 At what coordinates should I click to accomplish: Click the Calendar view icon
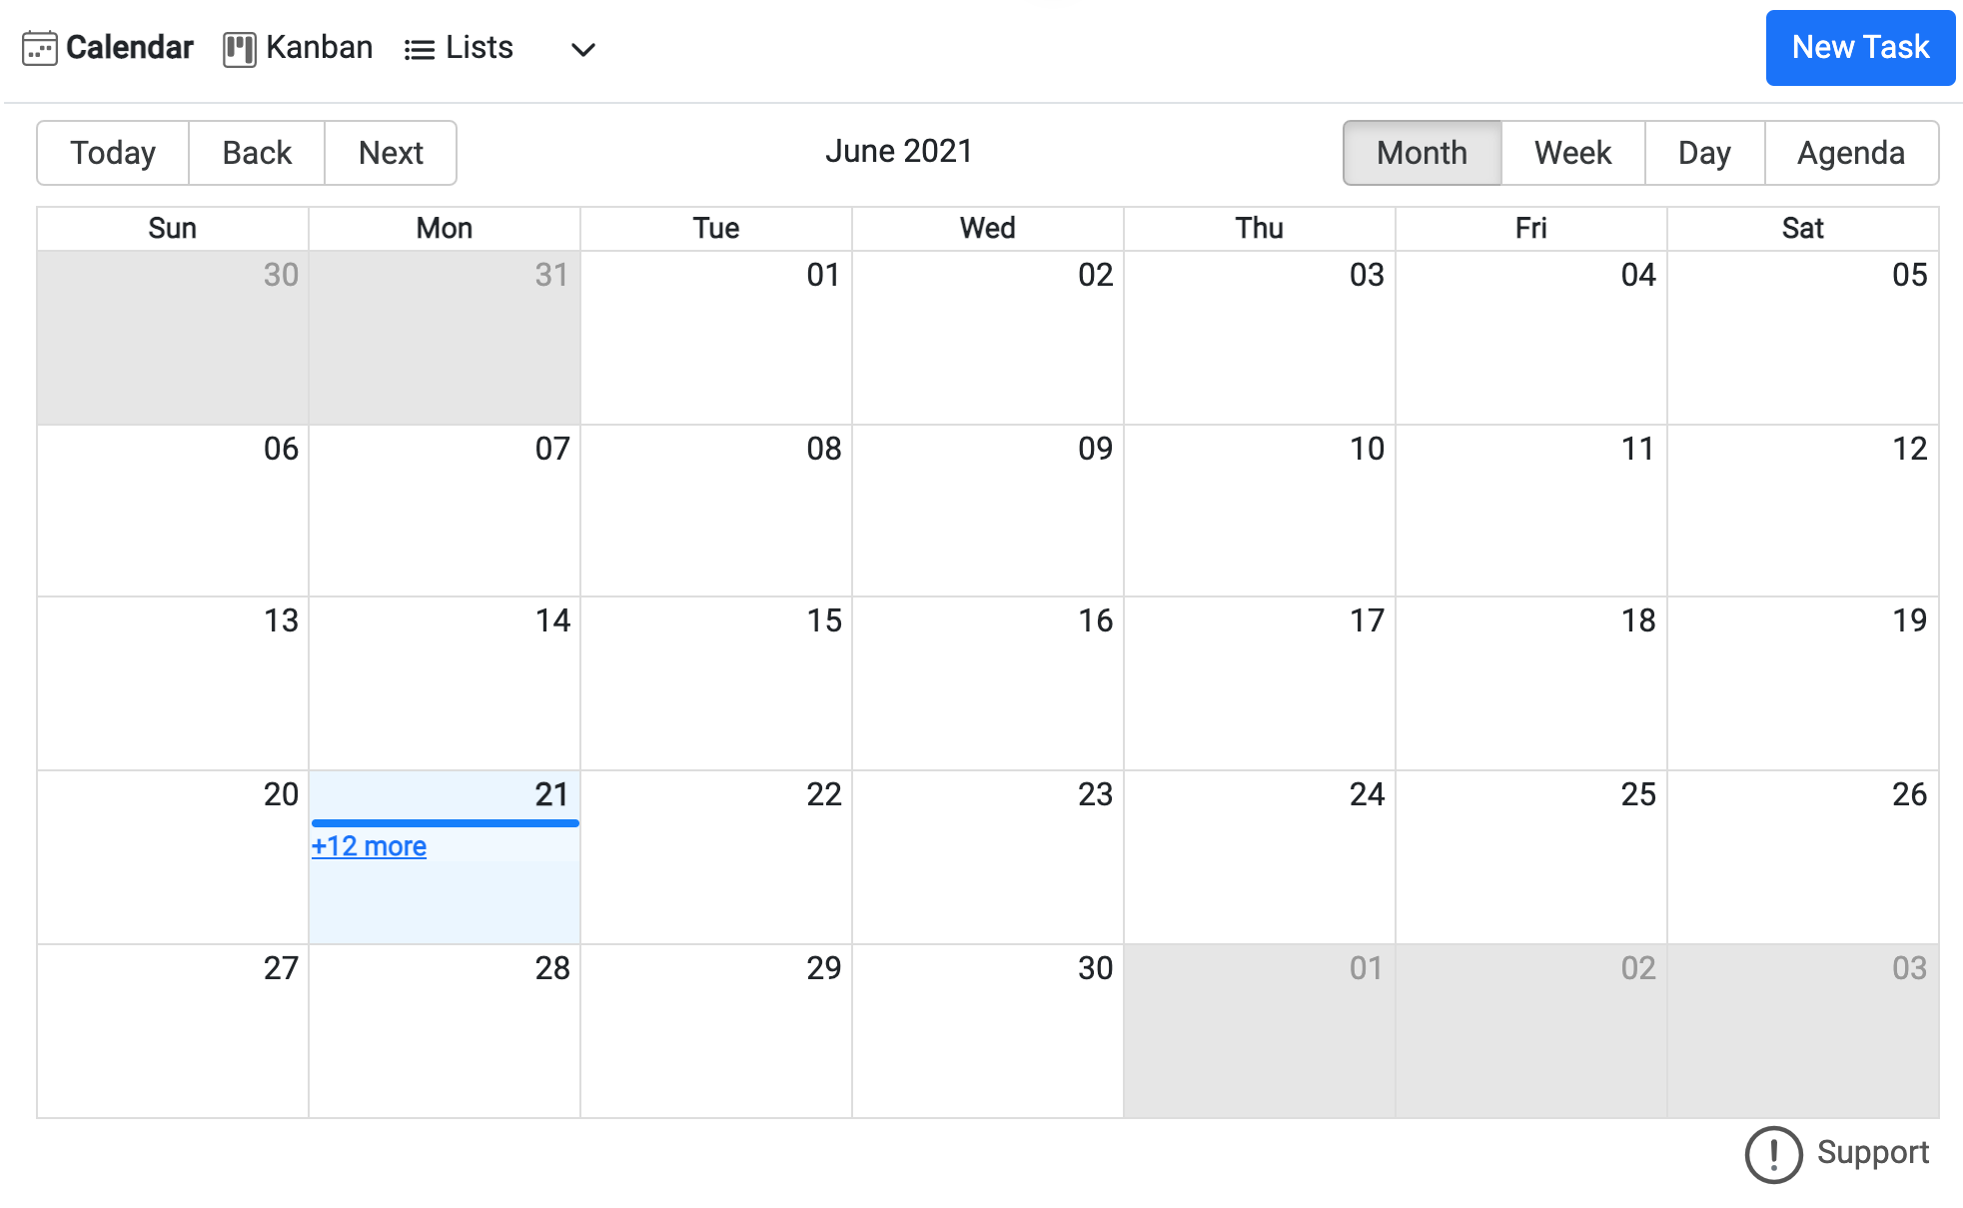click(39, 48)
